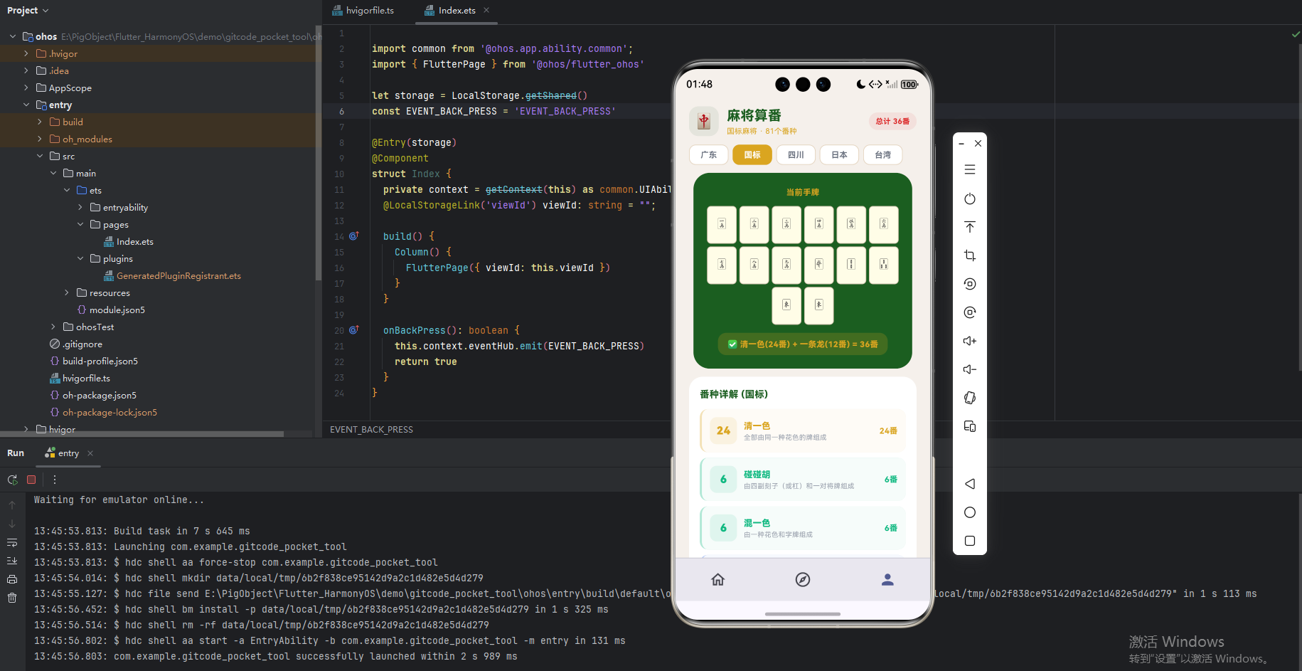
Task: Expand the oh_modules folder
Action: [x=40, y=139]
